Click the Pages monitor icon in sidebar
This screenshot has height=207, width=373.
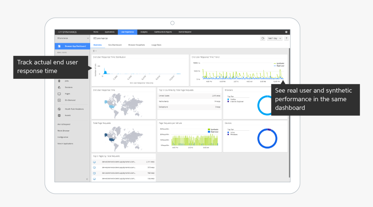pyautogui.click(x=59, y=94)
